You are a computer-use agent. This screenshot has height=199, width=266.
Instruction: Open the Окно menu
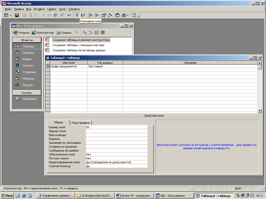tap(62, 9)
